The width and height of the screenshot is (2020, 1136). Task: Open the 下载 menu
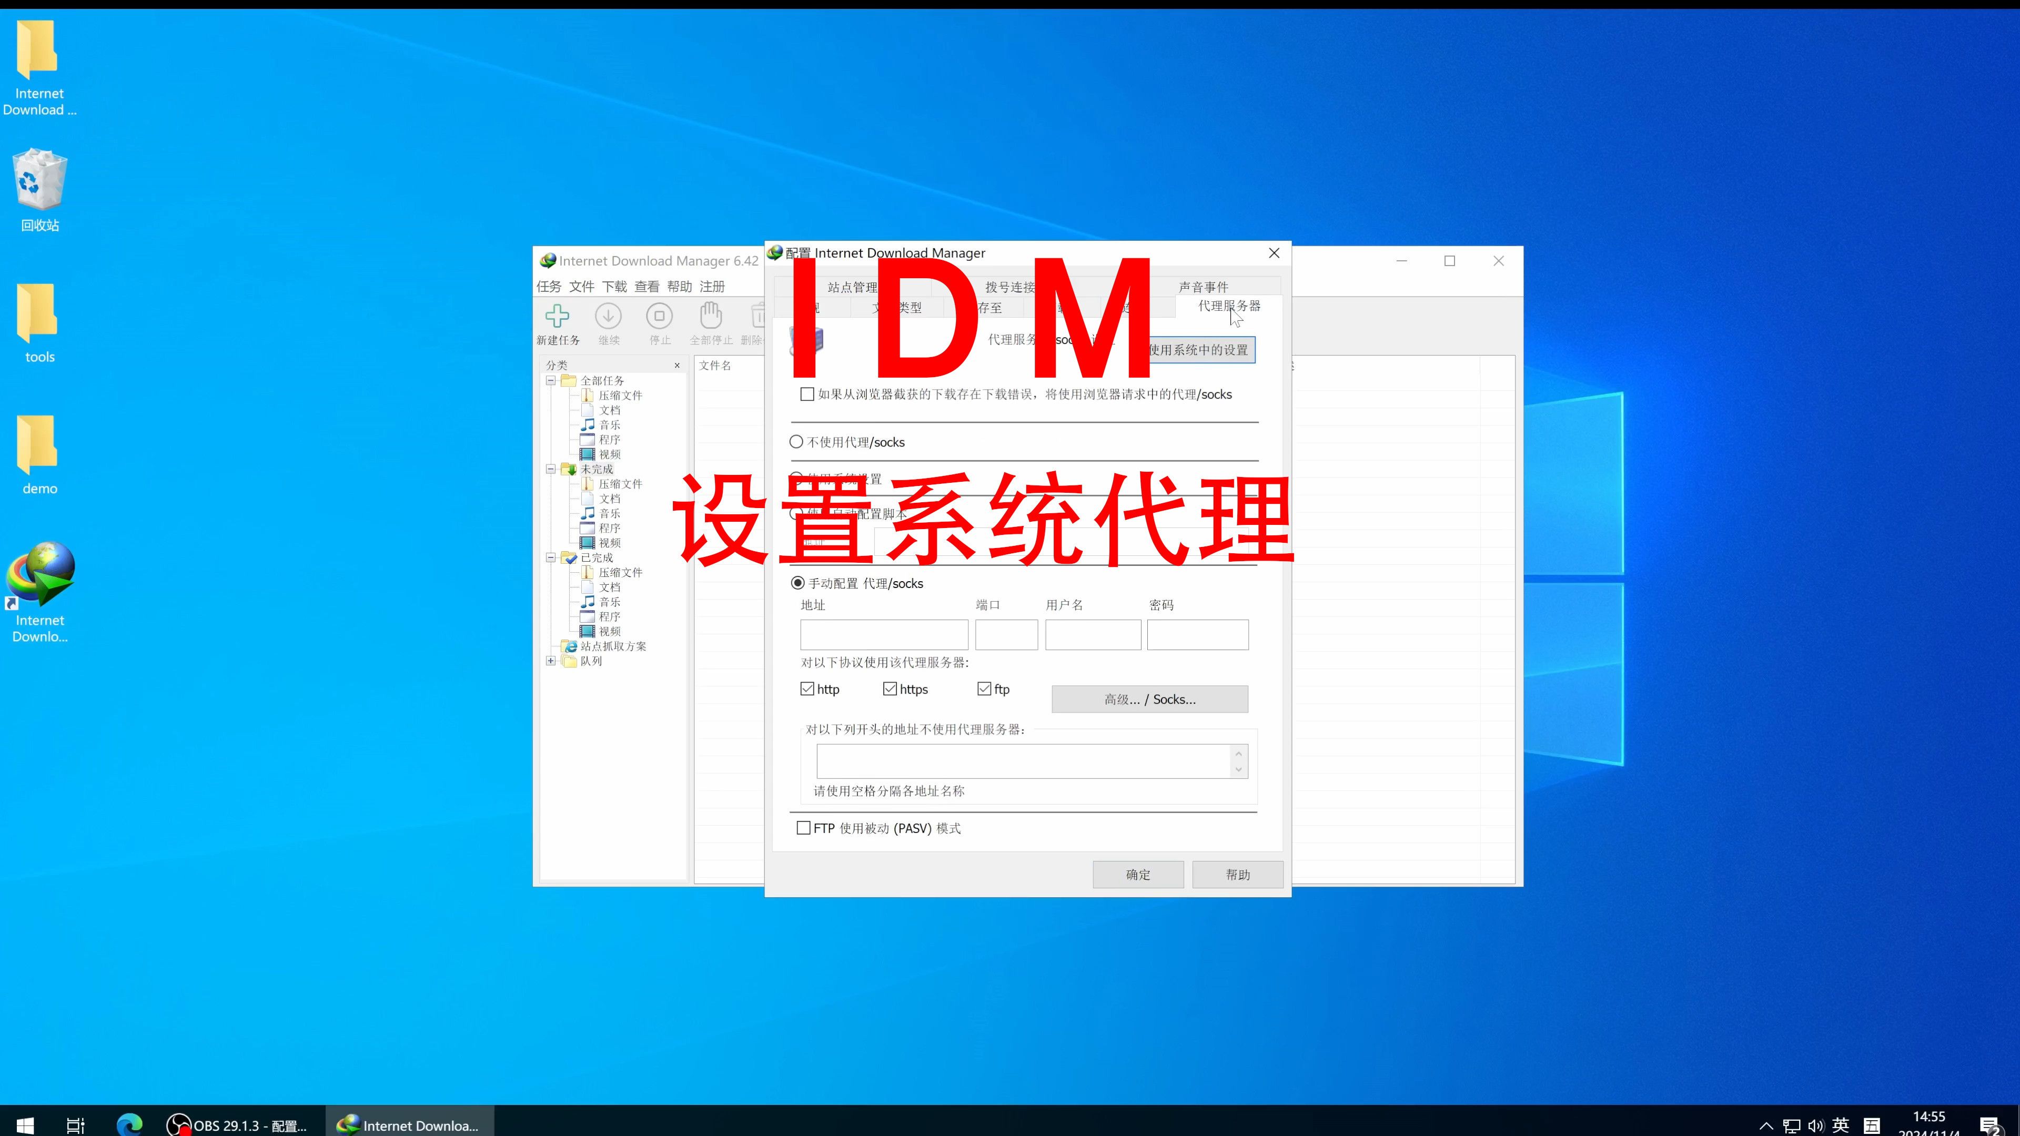(615, 286)
